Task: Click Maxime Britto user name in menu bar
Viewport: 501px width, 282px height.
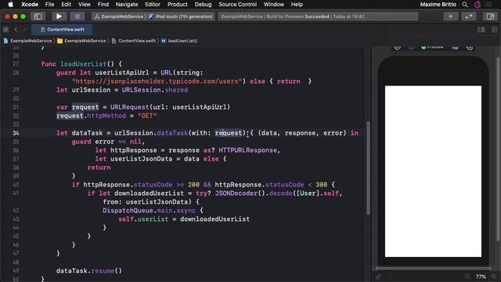Action: (438, 5)
